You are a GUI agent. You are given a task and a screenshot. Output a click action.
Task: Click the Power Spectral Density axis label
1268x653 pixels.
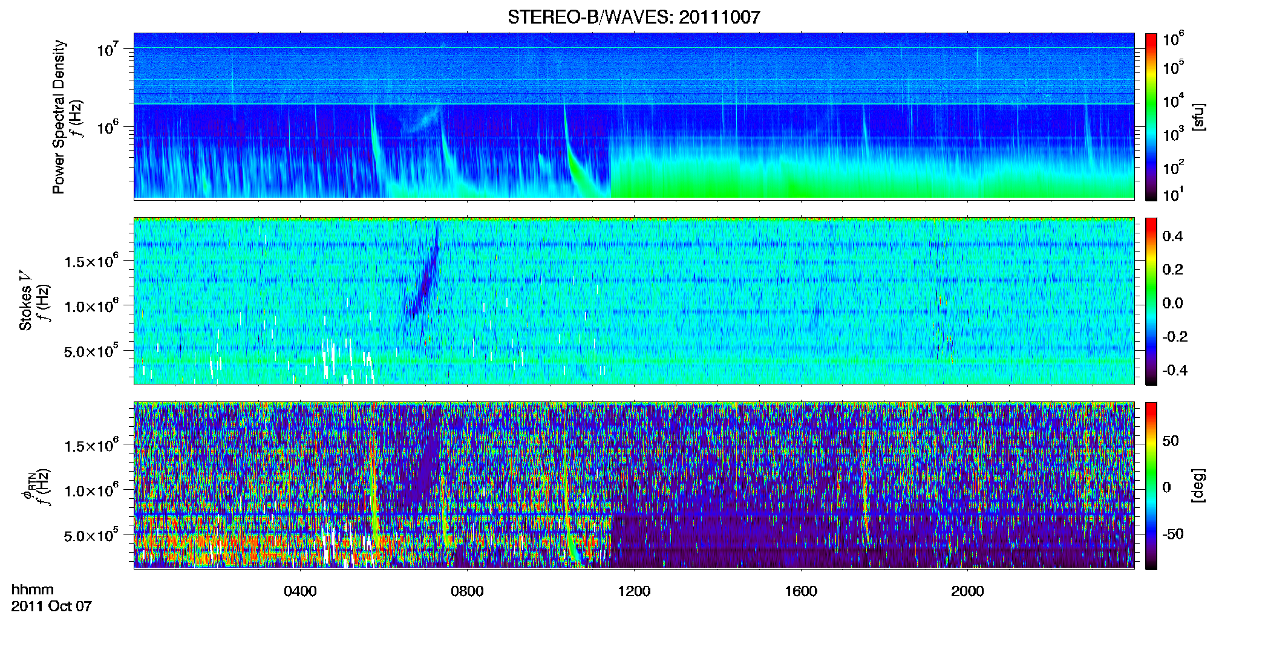tap(59, 117)
